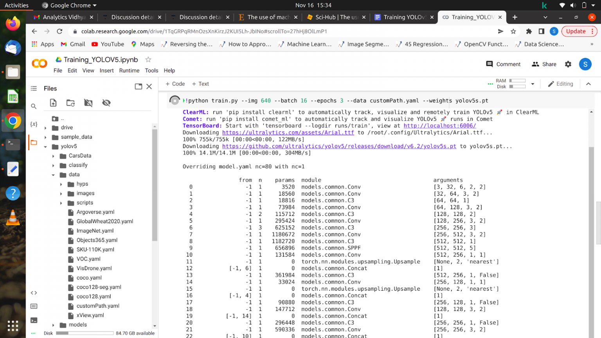This screenshot has width=601, height=338.
Task: Refresh the file browser listing
Action: tap(71, 103)
